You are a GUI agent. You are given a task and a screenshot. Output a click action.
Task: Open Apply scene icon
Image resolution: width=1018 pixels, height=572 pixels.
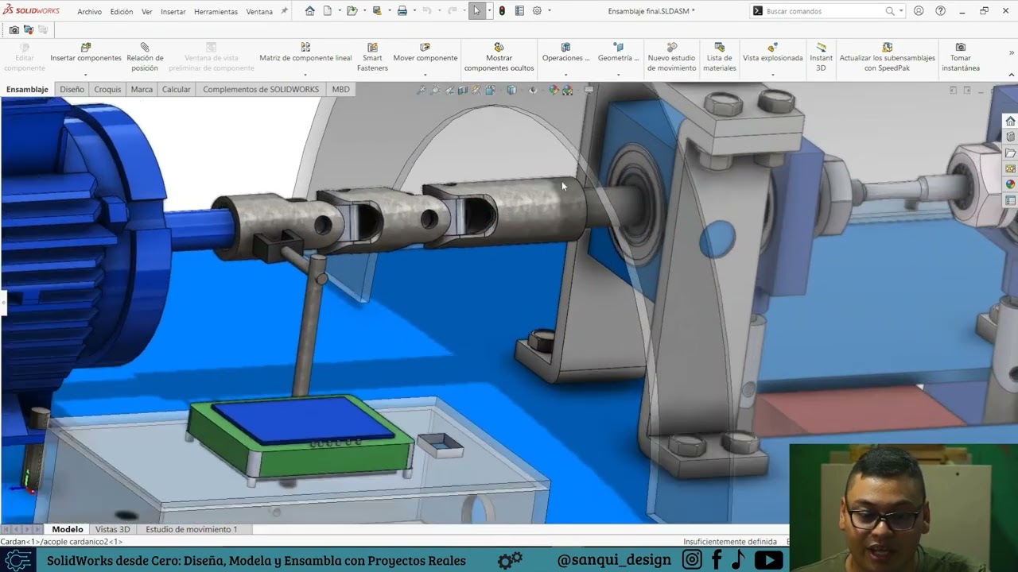click(567, 90)
